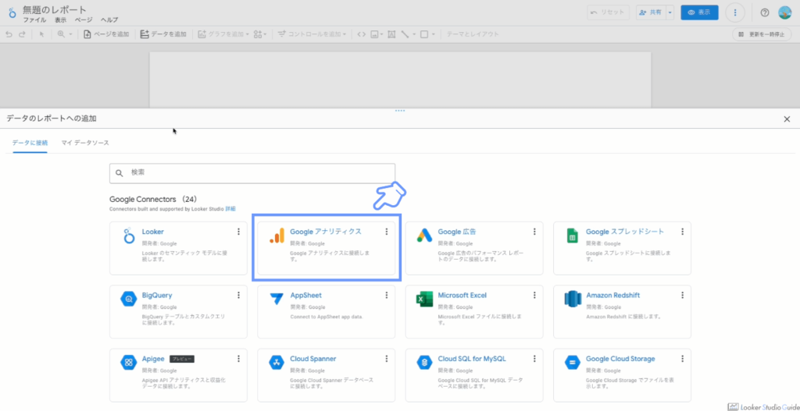Click the rectangle shape tool icon
800x411 pixels.
tap(423, 34)
